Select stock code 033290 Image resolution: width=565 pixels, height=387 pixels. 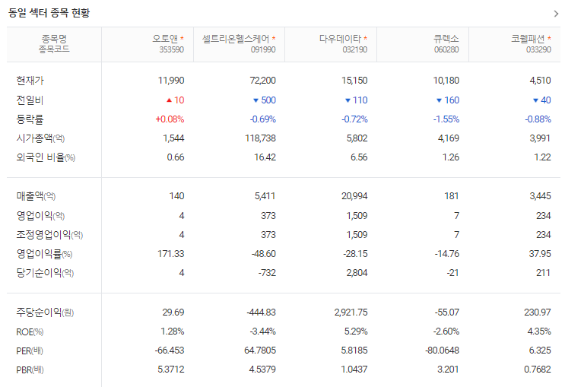pos(538,49)
